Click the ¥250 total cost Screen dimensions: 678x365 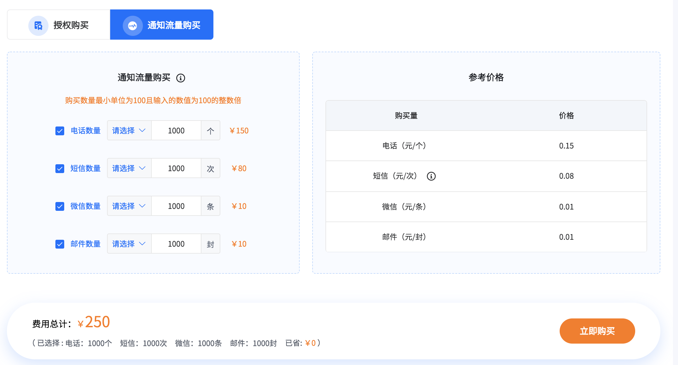[93, 322]
